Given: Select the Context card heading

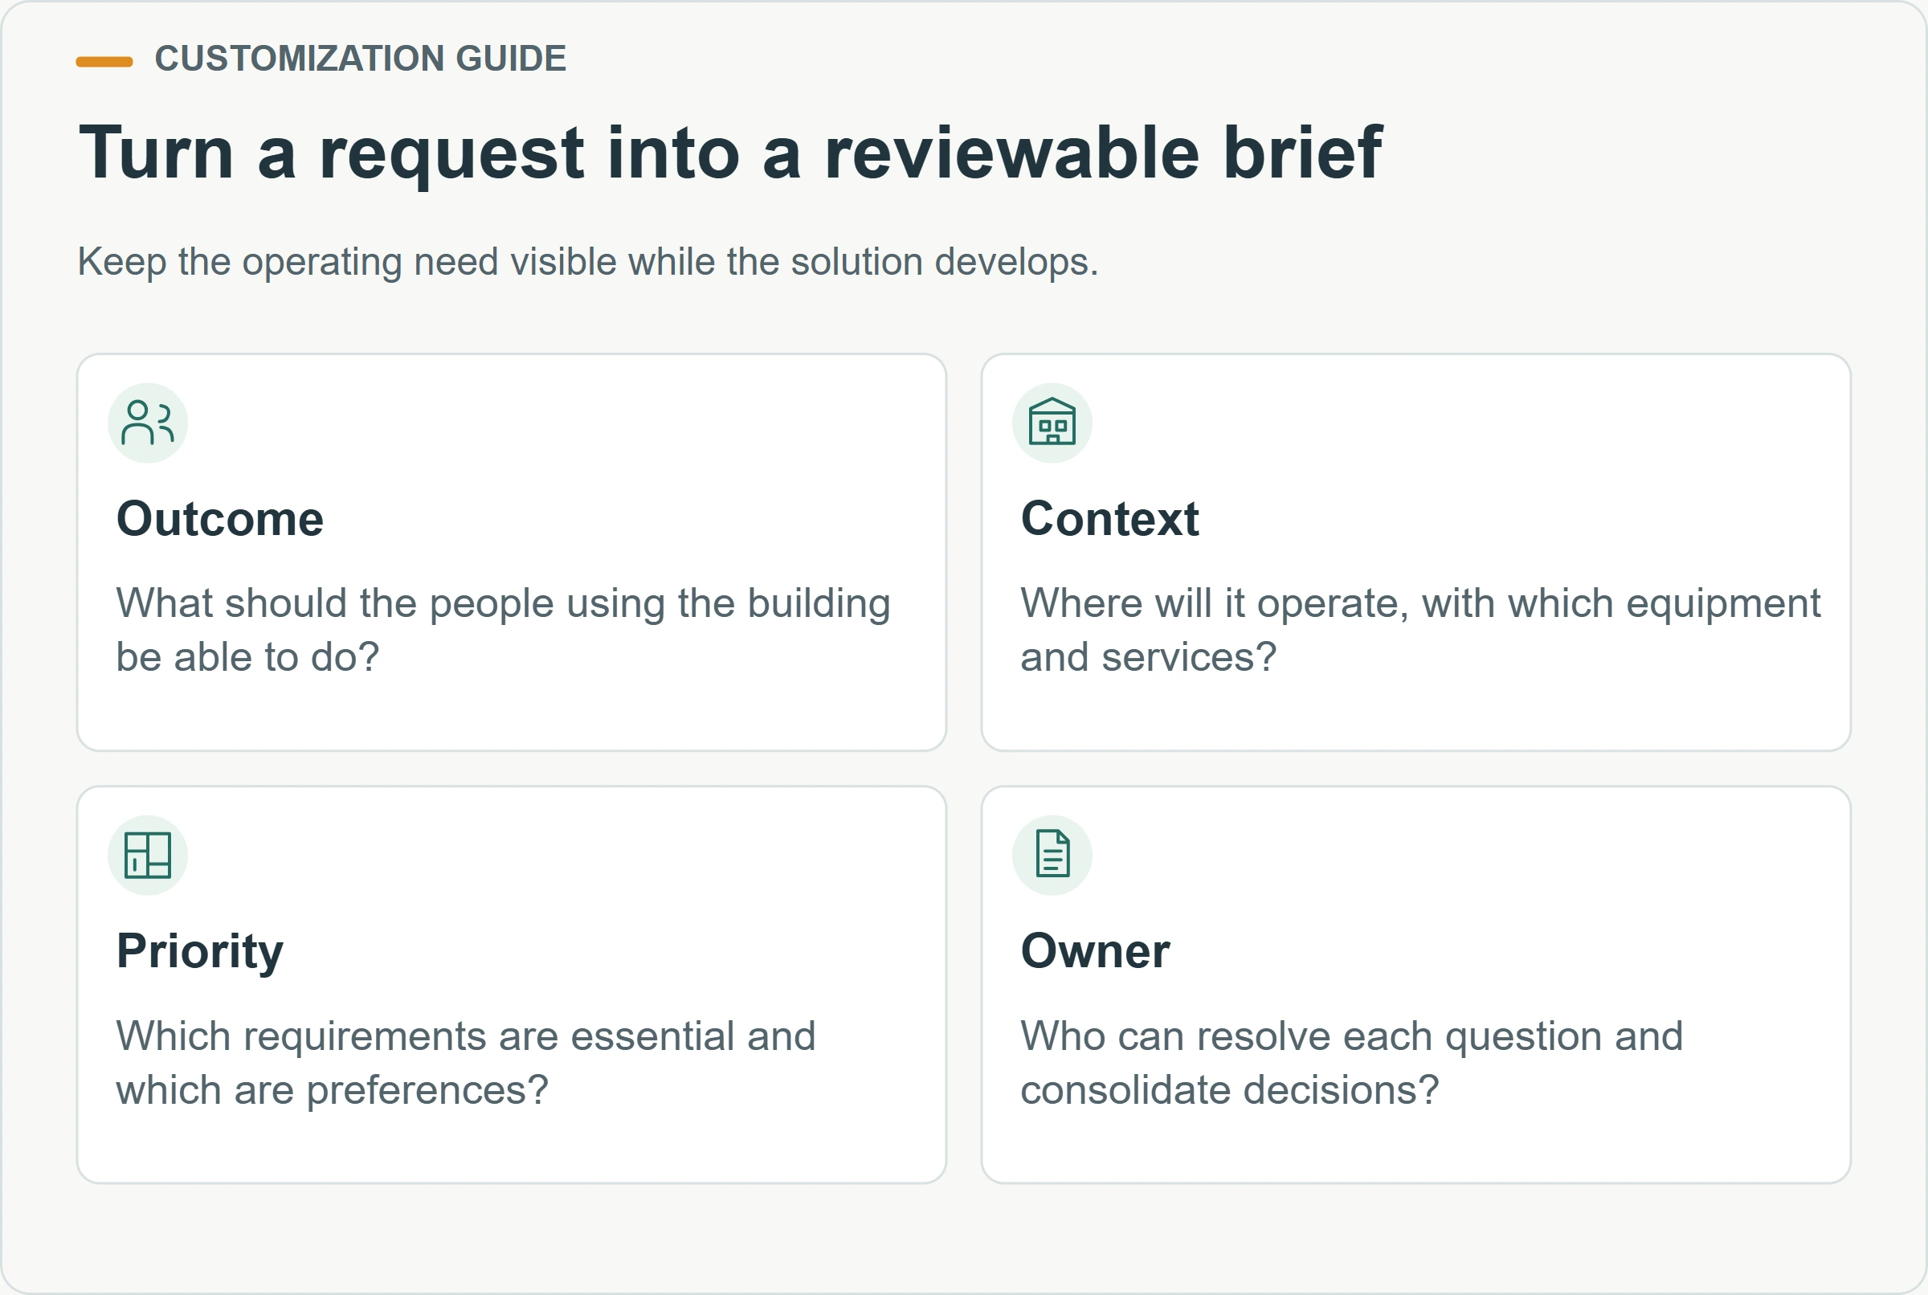Looking at the screenshot, I should click(x=1109, y=519).
